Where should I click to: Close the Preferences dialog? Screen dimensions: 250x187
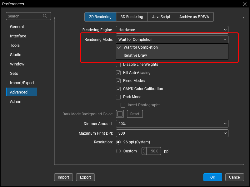point(245,4)
